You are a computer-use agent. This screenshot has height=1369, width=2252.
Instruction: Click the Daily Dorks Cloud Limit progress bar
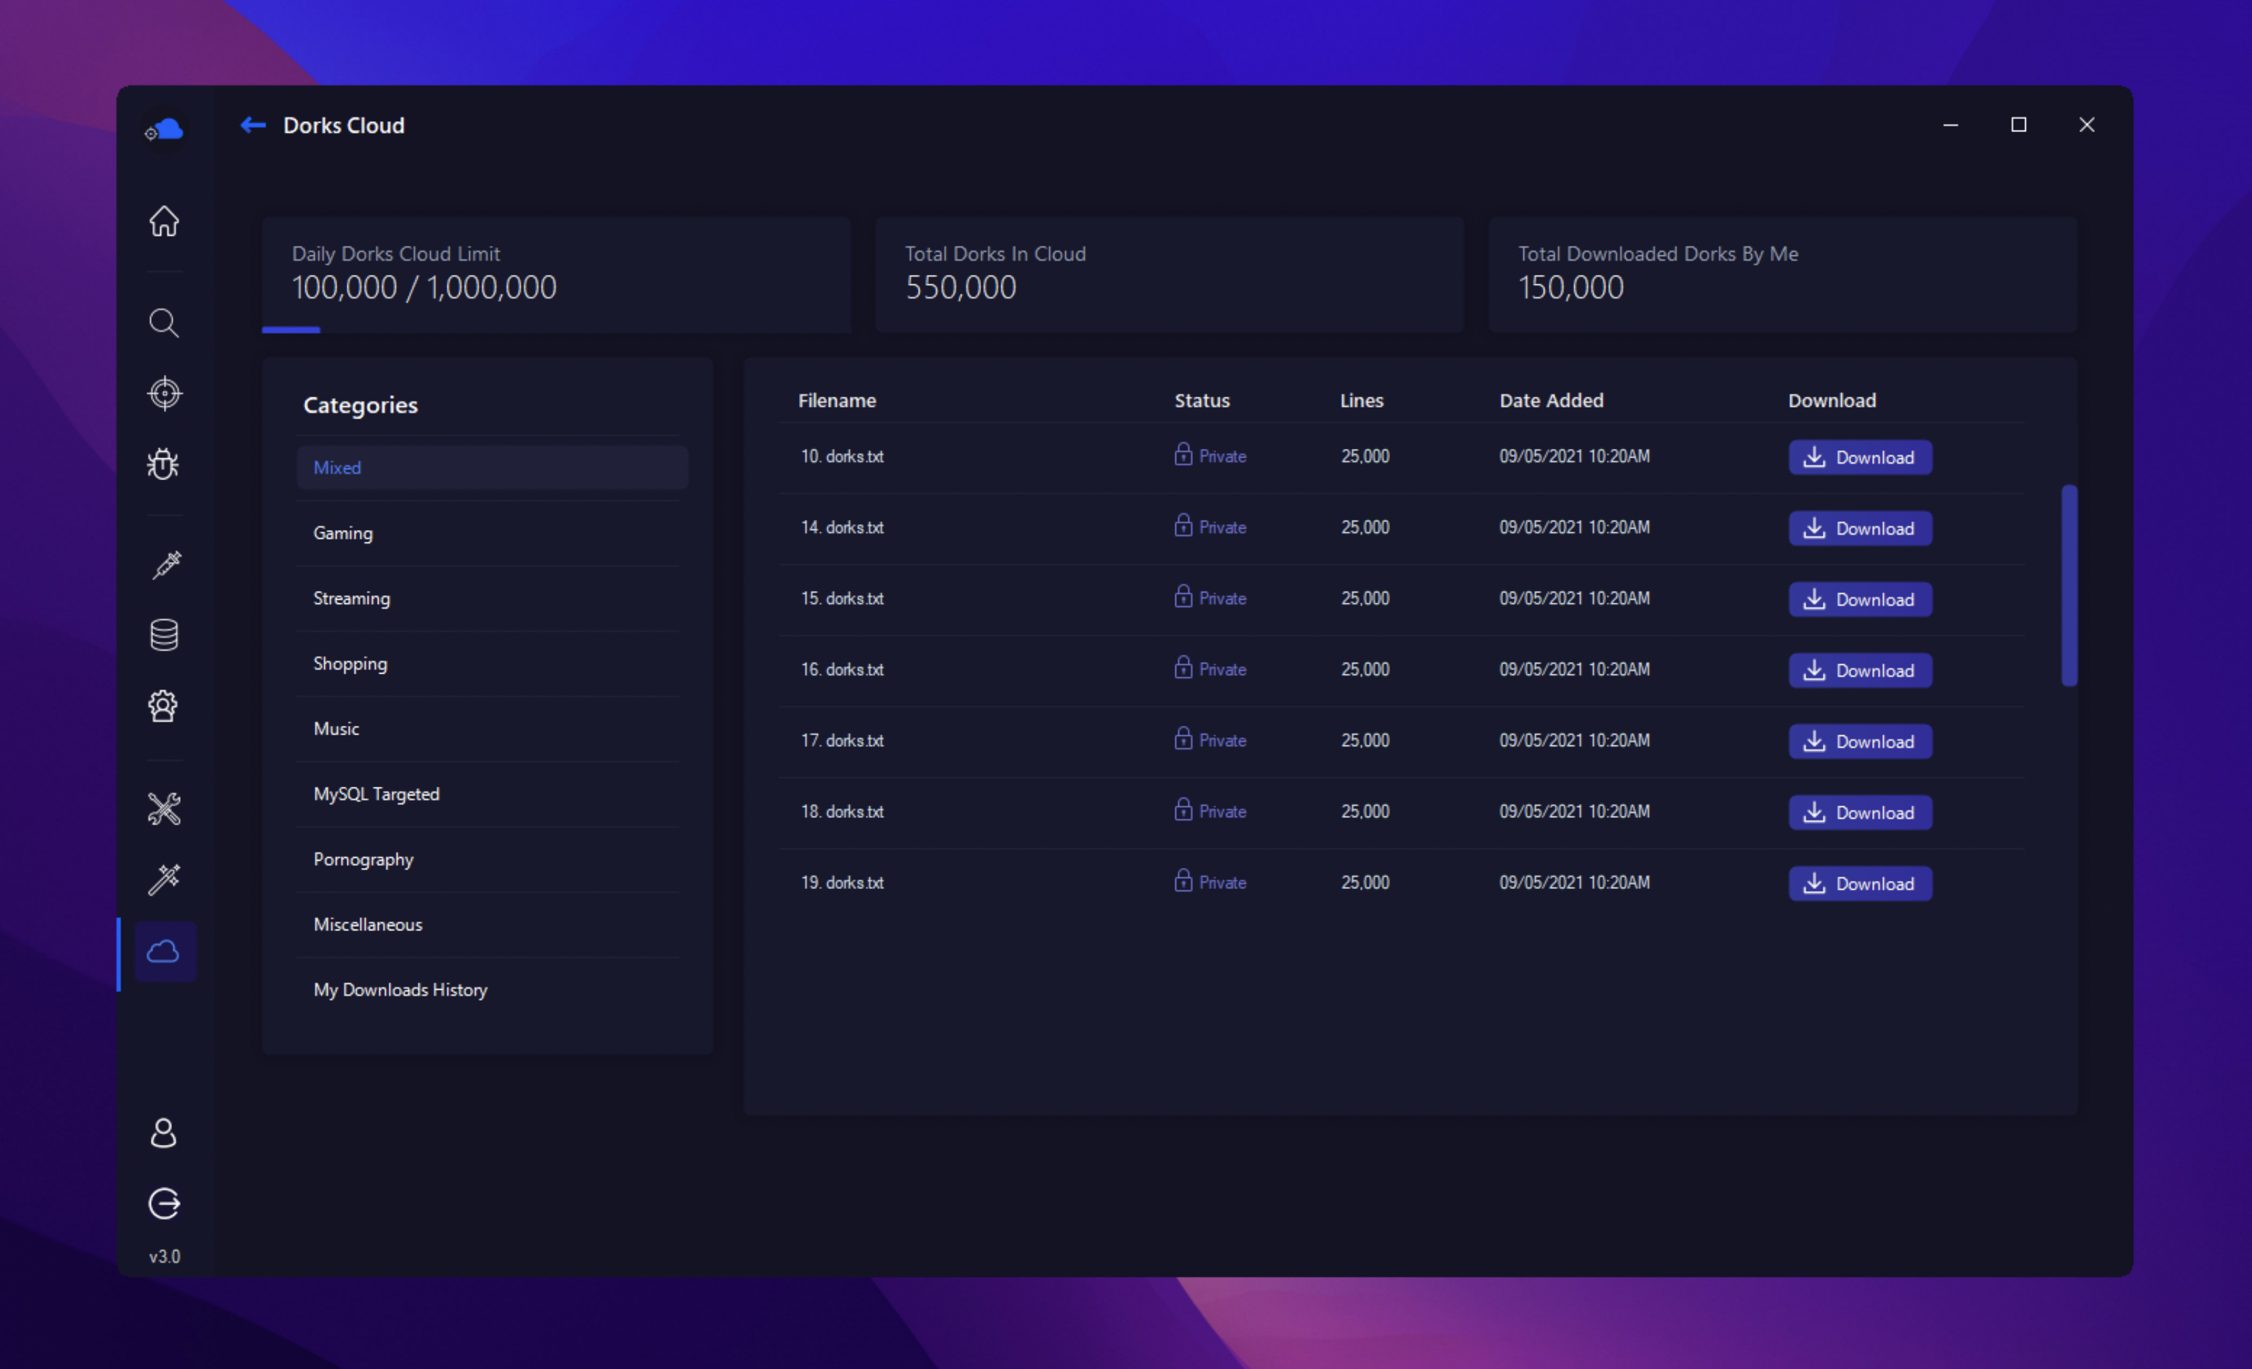tap(292, 330)
